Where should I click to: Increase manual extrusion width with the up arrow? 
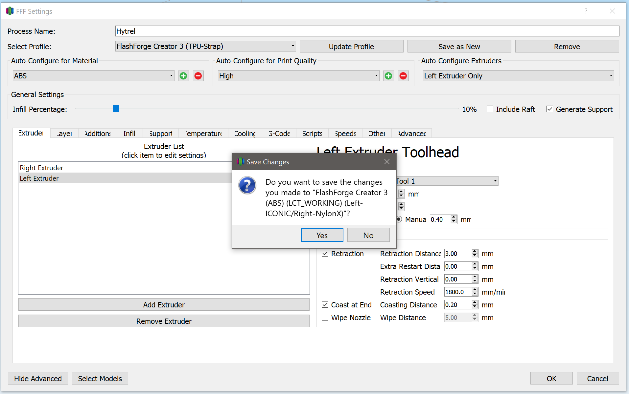(454, 217)
